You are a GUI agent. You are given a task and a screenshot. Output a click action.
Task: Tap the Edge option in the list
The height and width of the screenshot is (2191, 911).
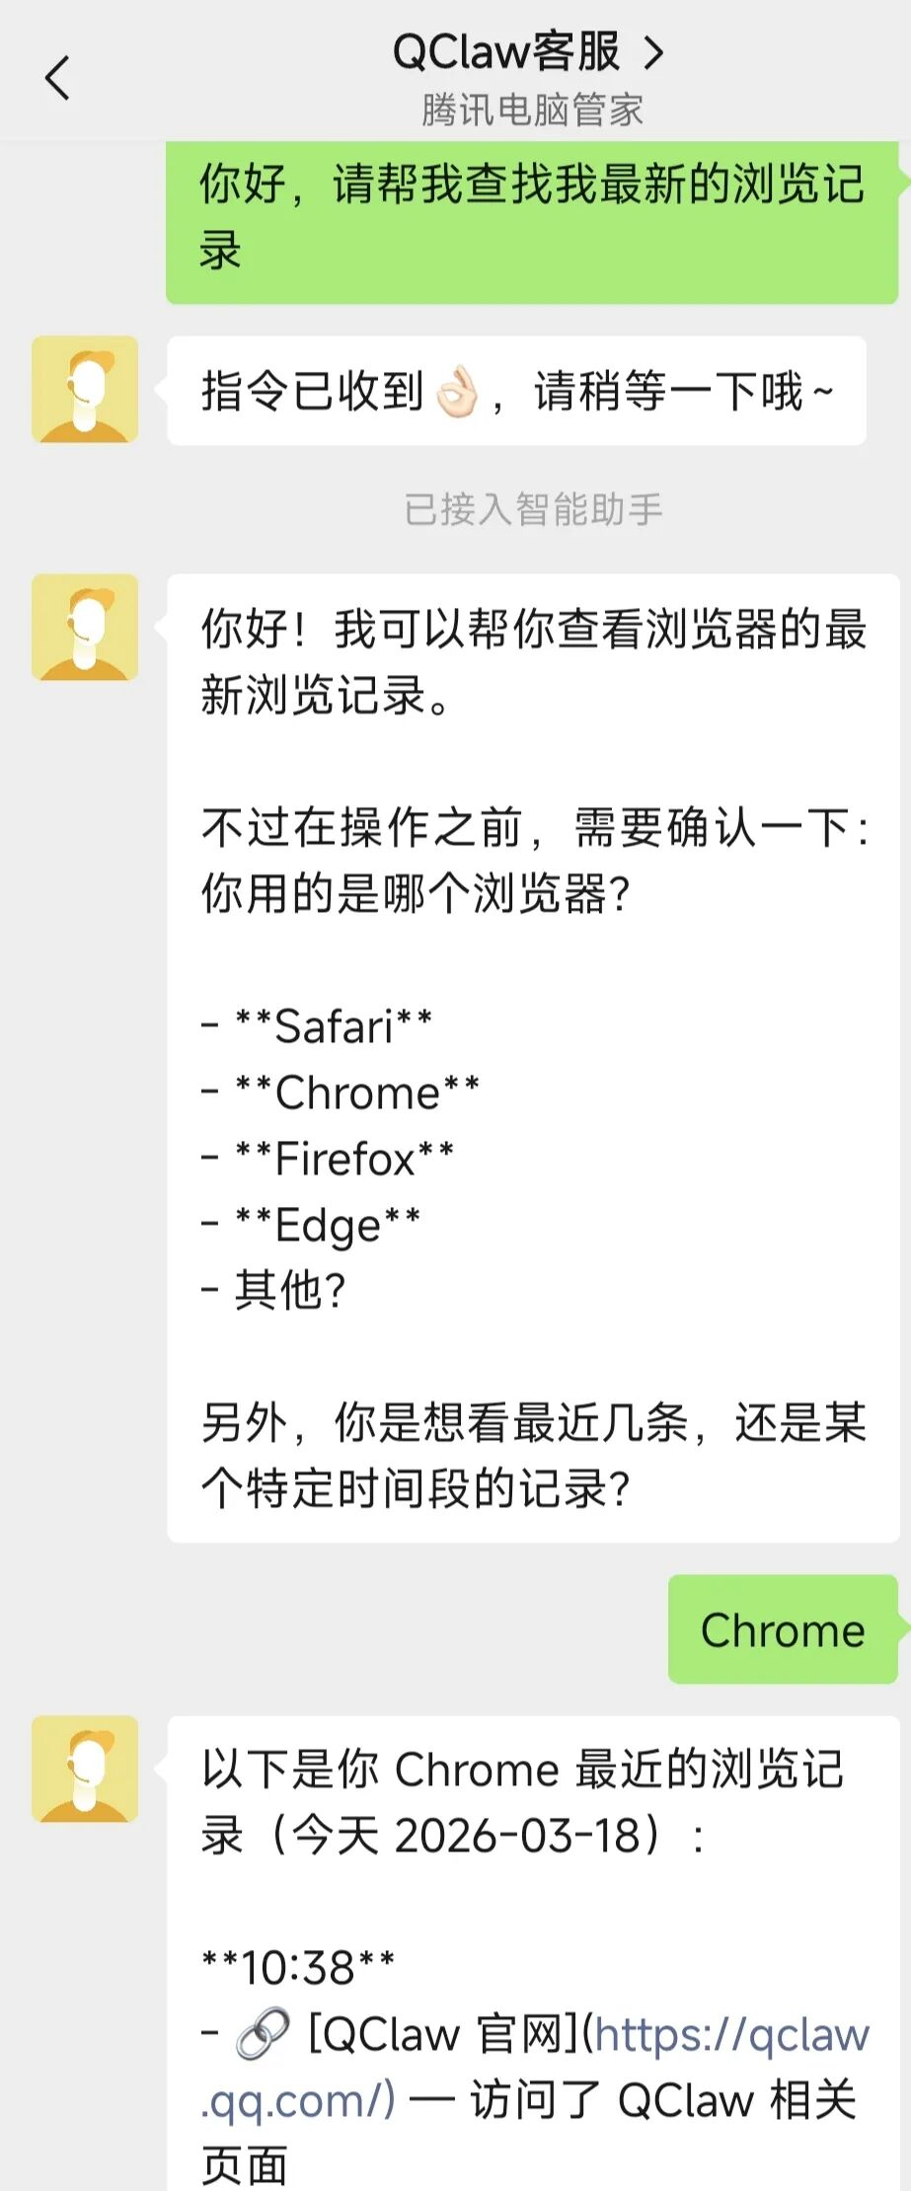[328, 1225]
